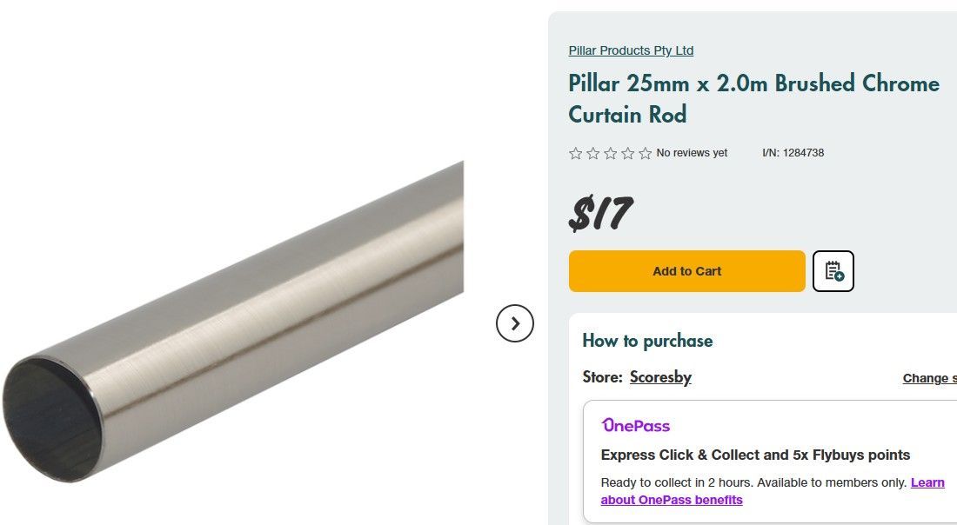
Task: Click the add to list icon
Action: pyautogui.click(x=833, y=271)
